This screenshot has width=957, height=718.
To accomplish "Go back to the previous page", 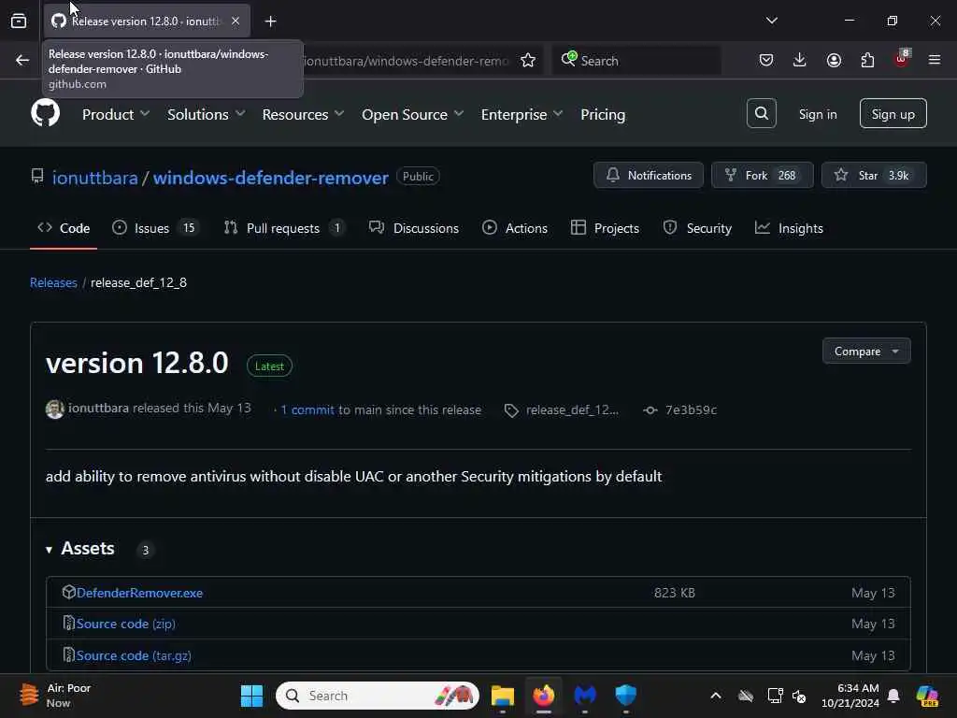I will click(x=22, y=60).
